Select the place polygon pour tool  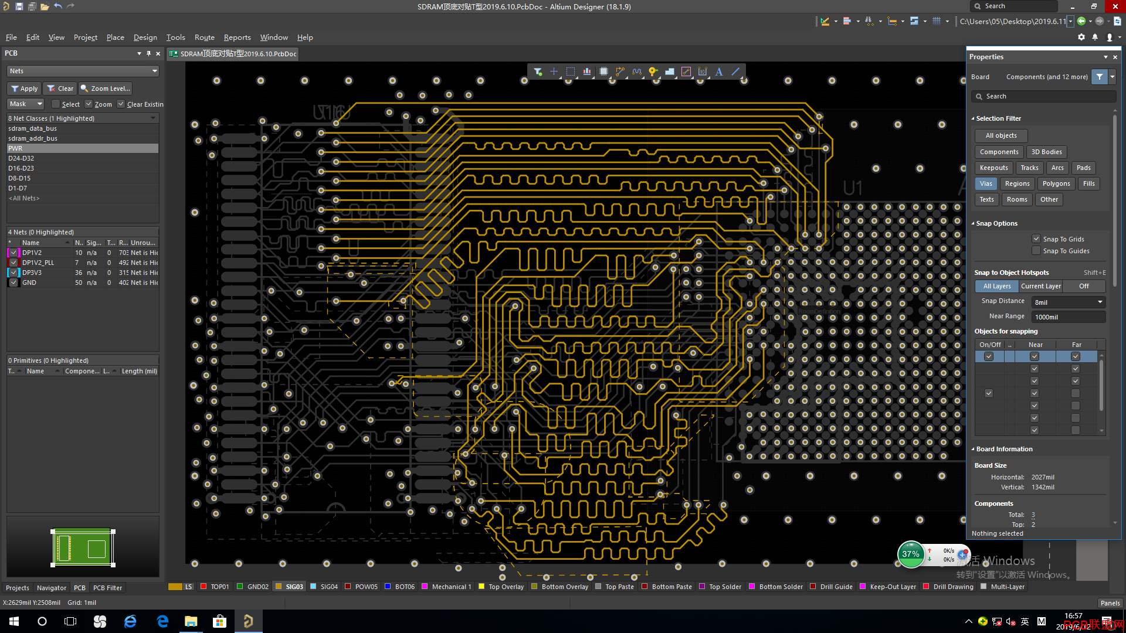click(x=669, y=72)
